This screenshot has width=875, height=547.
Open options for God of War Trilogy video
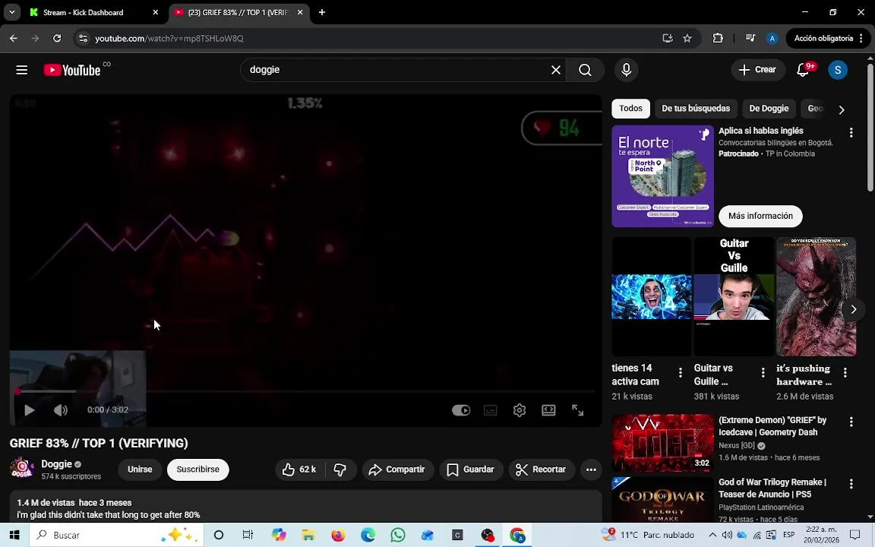[x=851, y=484]
